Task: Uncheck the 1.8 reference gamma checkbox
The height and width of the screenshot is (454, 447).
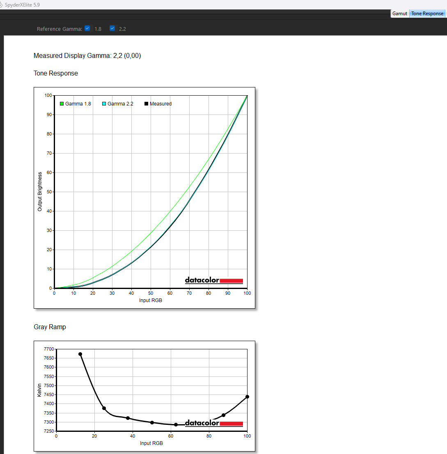Action: click(x=87, y=29)
